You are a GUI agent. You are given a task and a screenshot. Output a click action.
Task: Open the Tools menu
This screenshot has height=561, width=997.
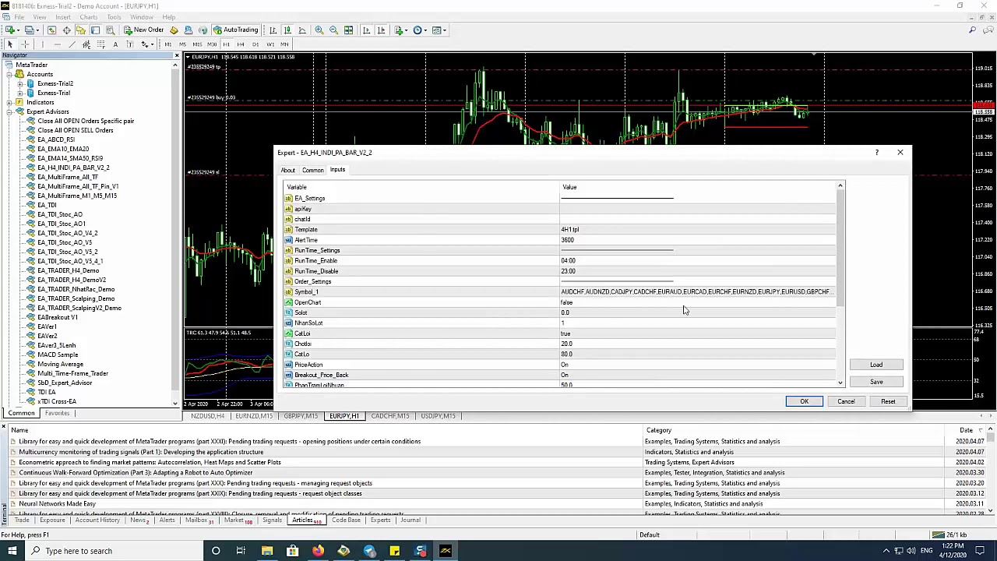point(114,16)
